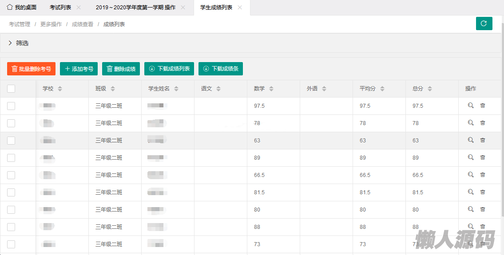Sort the table by 平均分 column
504x255 pixels.
coord(382,89)
